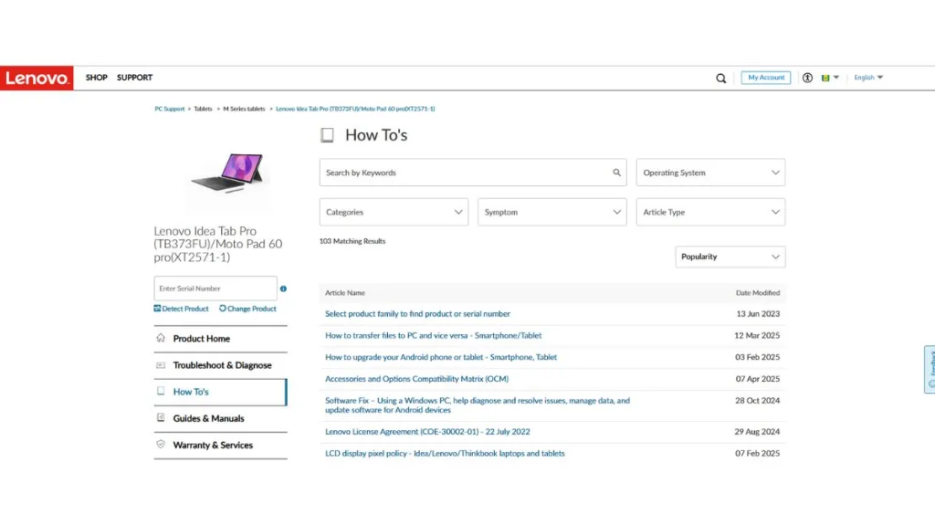Click the Lenovo logo

(x=37, y=79)
